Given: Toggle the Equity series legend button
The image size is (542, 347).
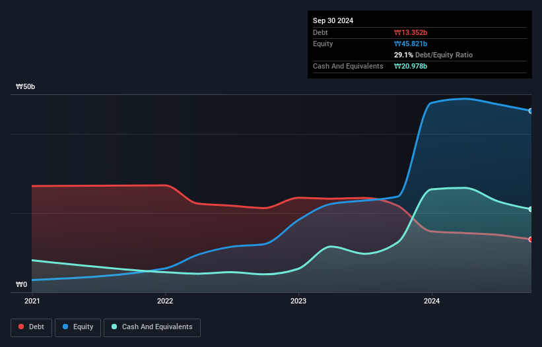Looking at the screenshot, I should 78,327.
